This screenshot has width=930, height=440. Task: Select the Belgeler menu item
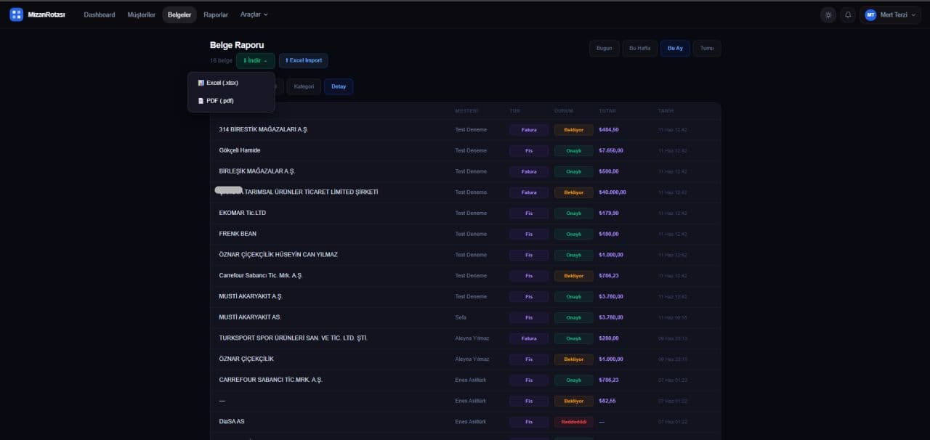click(x=179, y=15)
